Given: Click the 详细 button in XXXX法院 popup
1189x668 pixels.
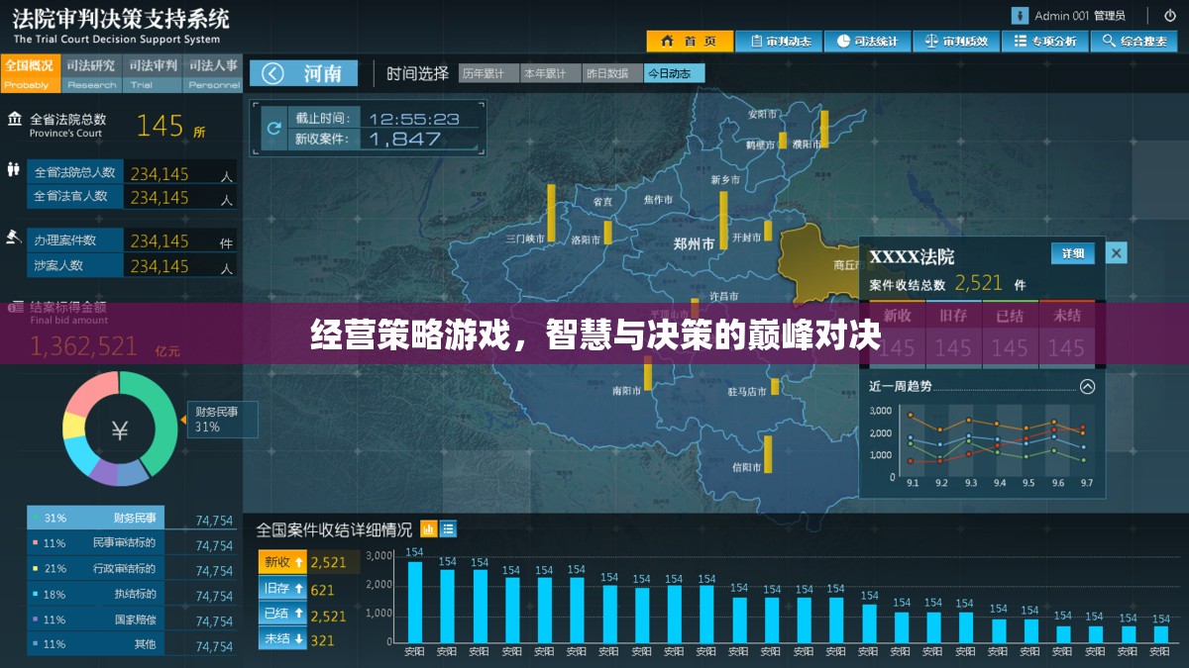Looking at the screenshot, I should tap(1073, 253).
